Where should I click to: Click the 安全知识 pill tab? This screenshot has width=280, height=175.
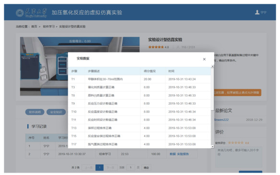click(56, 112)
